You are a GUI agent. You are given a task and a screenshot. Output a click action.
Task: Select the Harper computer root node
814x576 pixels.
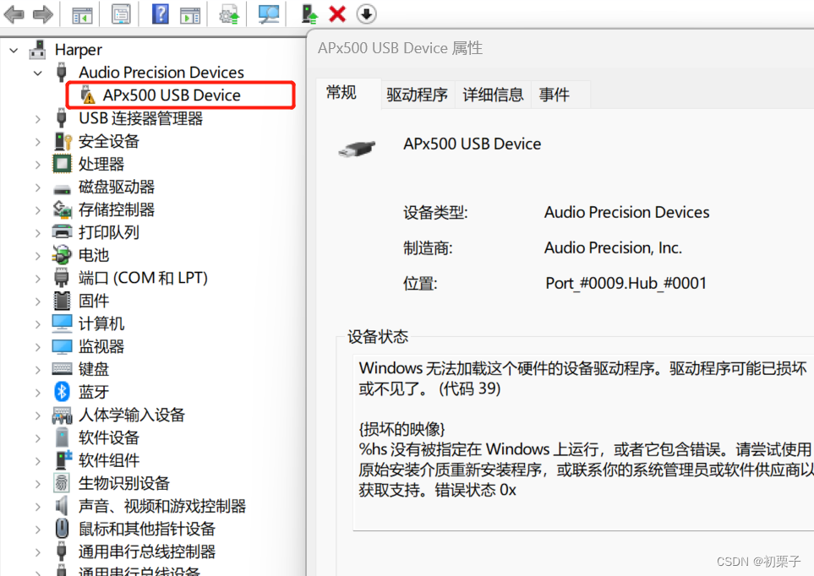tap(79, 49)
